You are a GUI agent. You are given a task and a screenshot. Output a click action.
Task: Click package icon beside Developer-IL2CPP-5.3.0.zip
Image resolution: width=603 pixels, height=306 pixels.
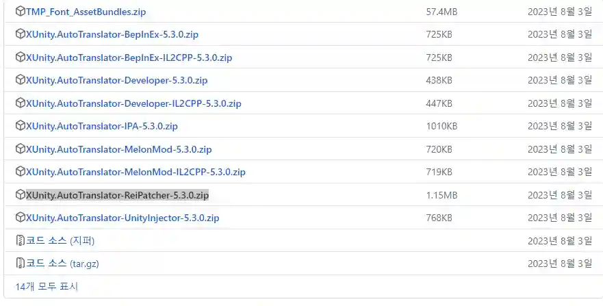(x=20, y=103)
